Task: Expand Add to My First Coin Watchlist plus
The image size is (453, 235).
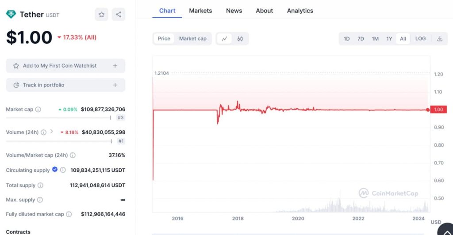Action: coord(115,66)
